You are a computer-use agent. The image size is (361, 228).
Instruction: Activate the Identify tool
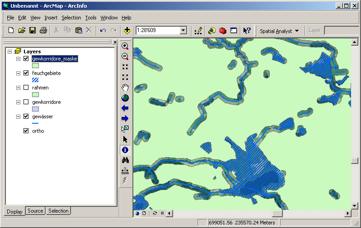125,150
